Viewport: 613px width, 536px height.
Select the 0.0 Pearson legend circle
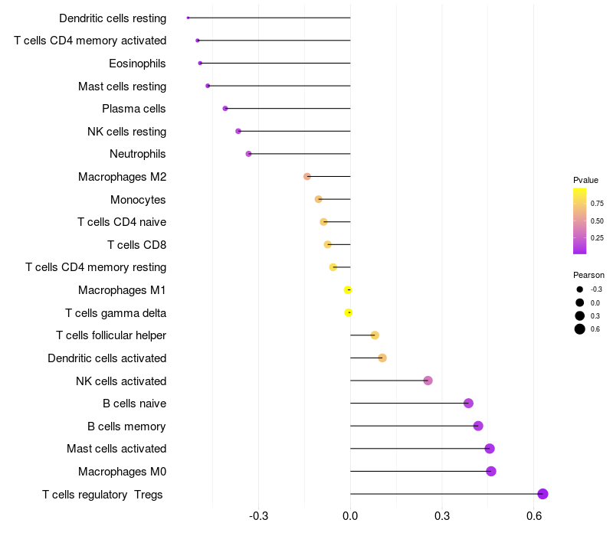click(580, 302)
